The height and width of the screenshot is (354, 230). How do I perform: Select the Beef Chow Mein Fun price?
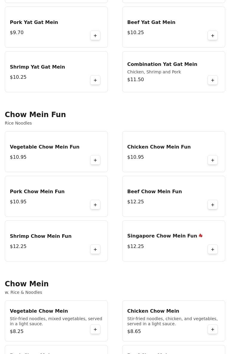tap(136, 202)
